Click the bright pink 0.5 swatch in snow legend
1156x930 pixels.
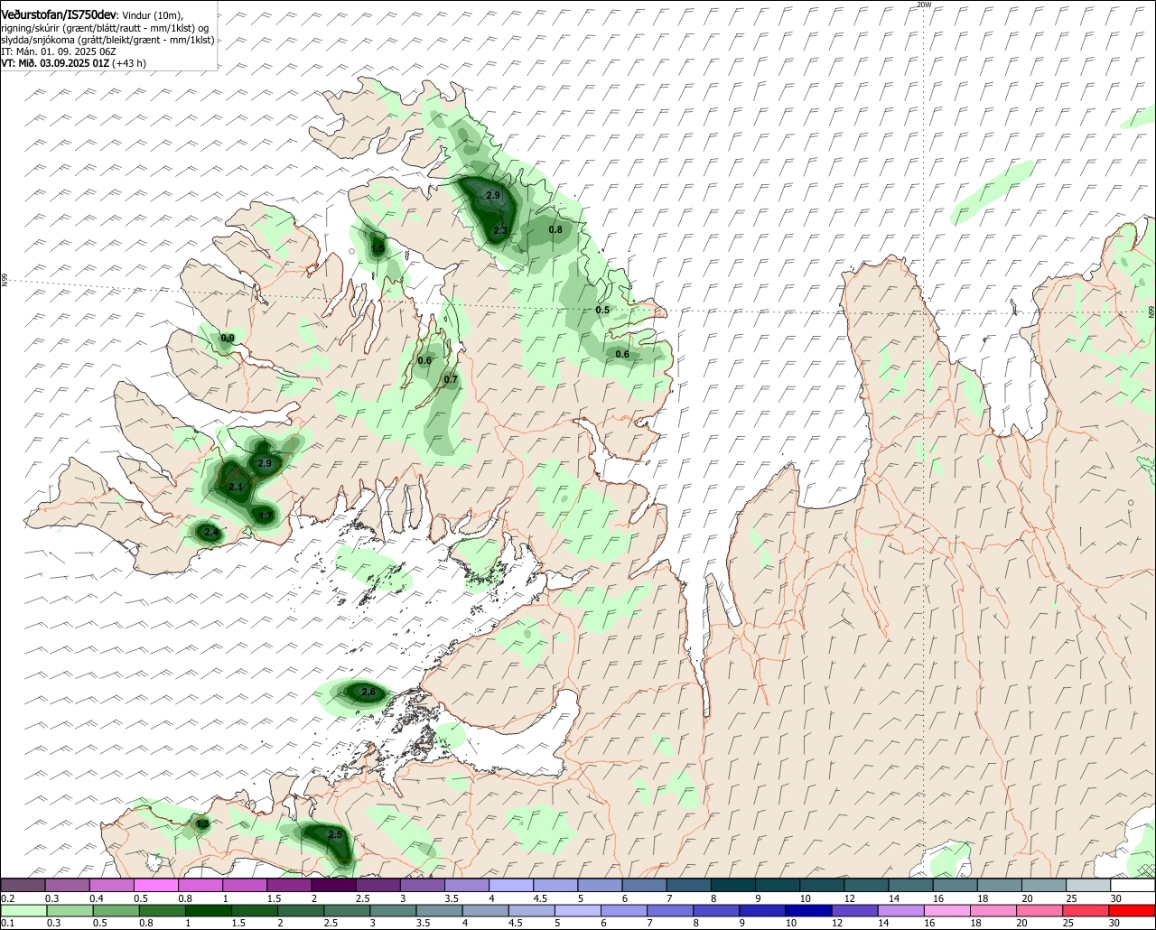click(155, 886)
